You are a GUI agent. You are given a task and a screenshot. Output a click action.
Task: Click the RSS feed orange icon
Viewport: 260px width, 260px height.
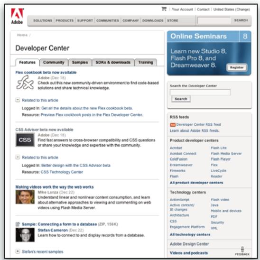tap(173, 125)
